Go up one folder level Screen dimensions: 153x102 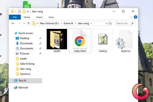(x=29, y=23)
